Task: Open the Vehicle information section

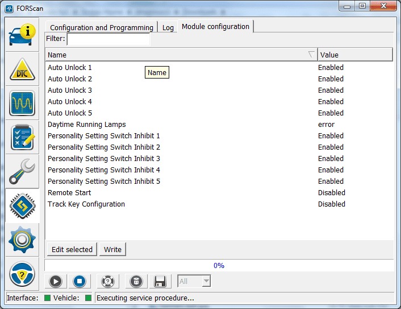Action: [x=22, y=35]
